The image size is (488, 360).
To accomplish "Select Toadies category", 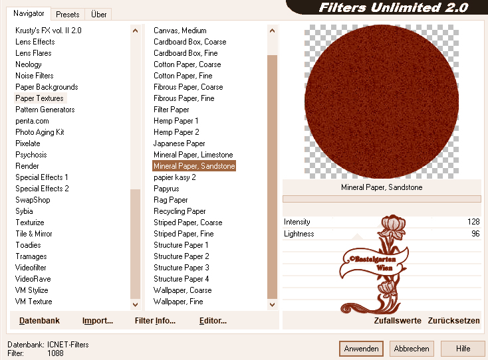I will click(x=28, y=245).
